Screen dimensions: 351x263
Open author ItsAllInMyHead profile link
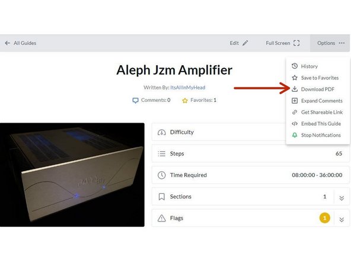pos(187,88)
